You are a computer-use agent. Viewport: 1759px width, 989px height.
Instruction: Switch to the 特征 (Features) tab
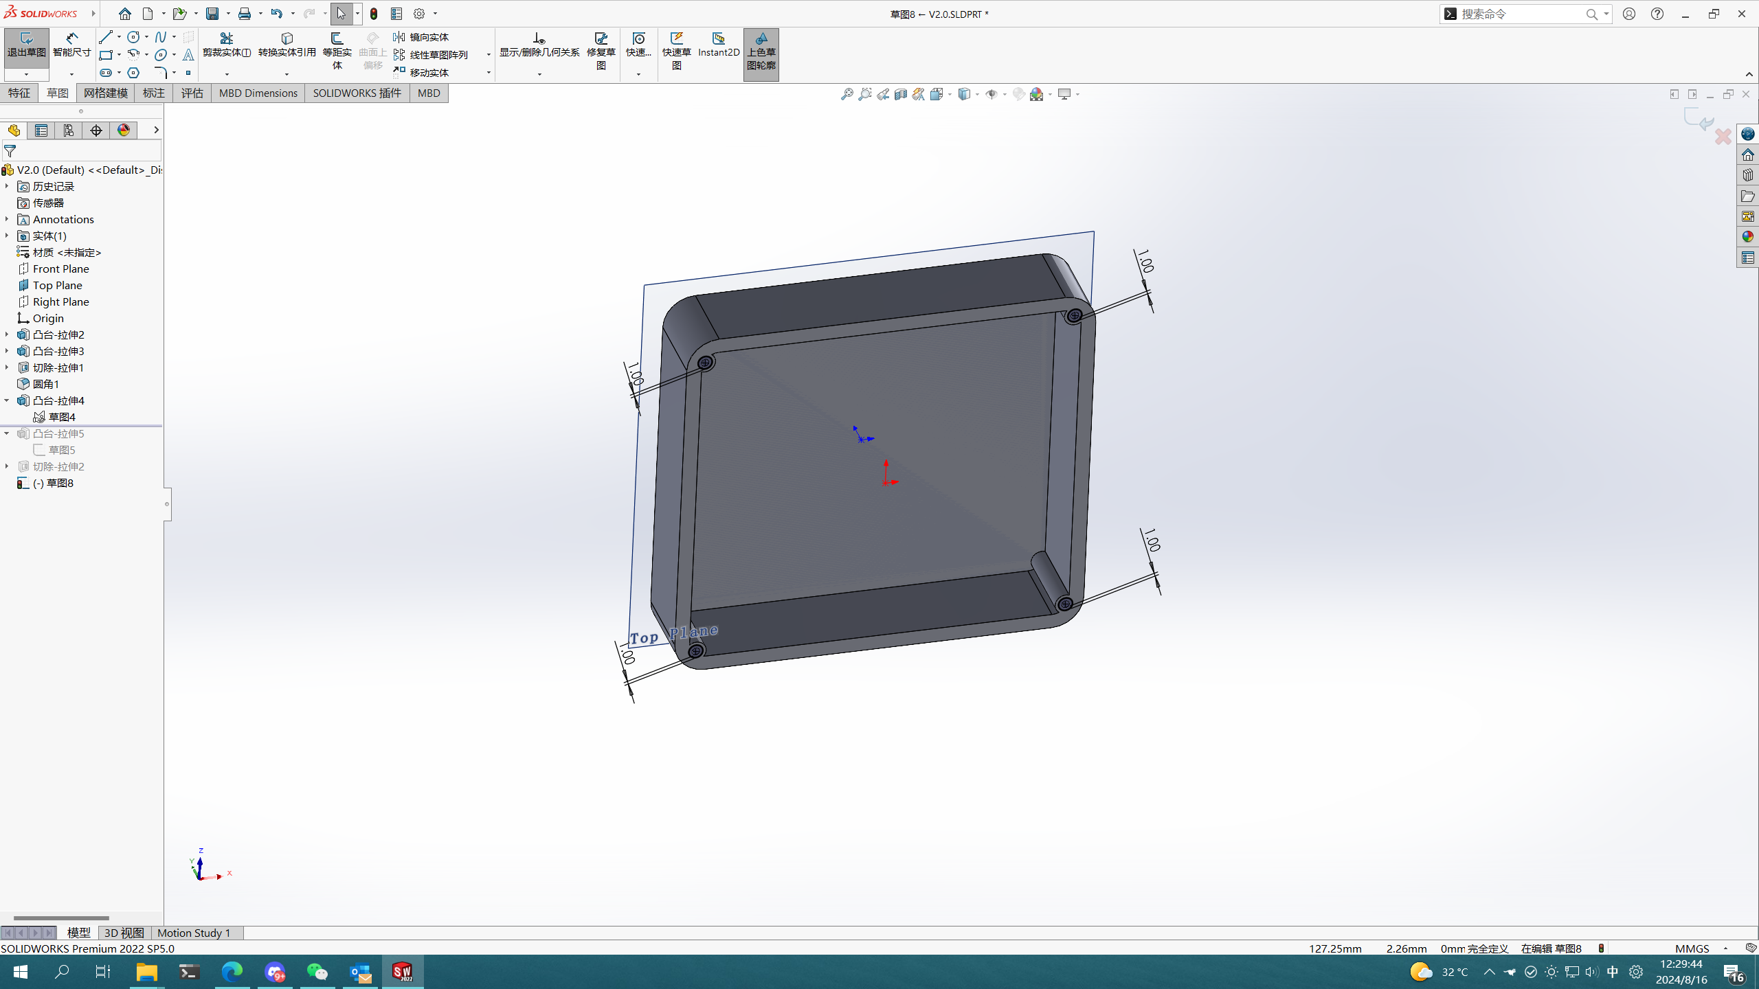pyautogui.click(x=19, y=93)
